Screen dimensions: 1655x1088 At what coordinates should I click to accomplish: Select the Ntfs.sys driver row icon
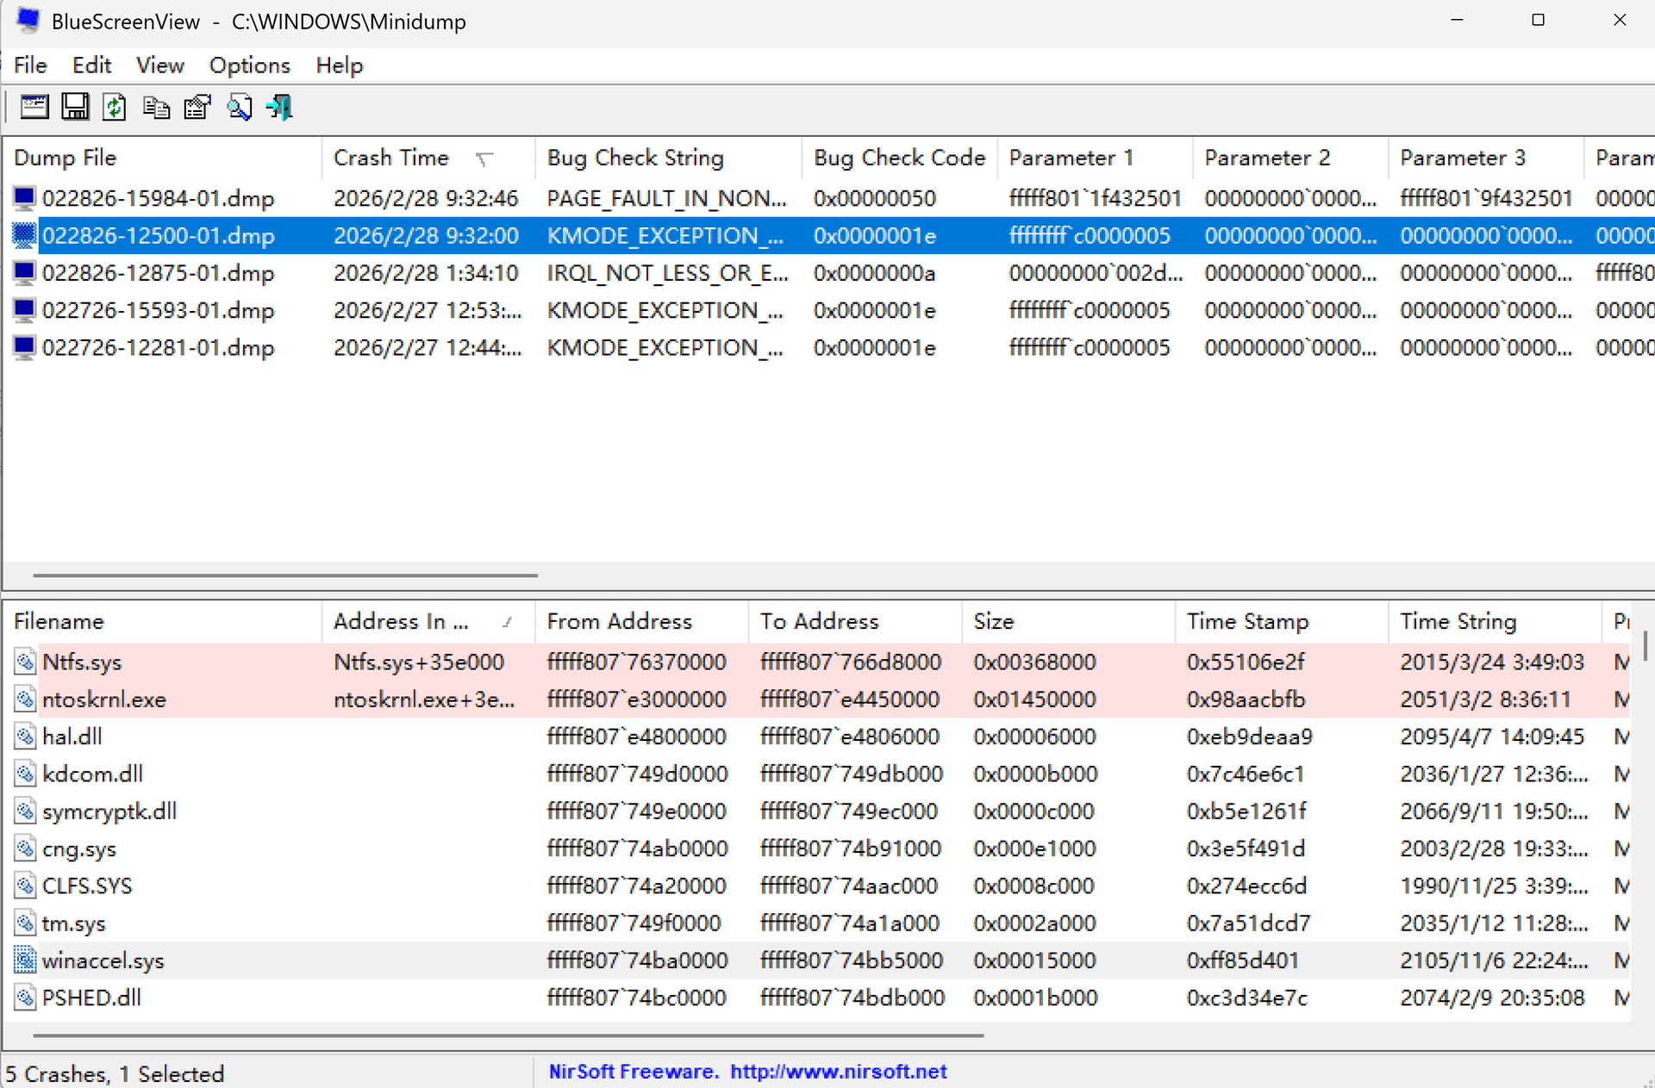click(25, 662)
